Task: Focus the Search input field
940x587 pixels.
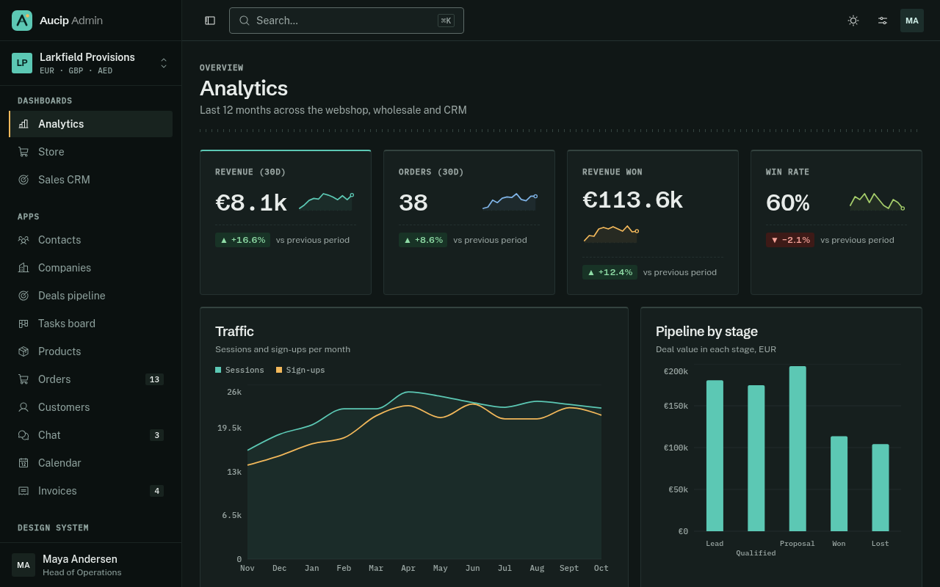Action: click(347, 21)
